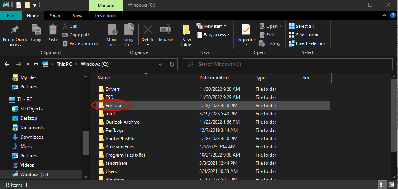Switch to details view toggle
Viewport: 398px width, 189px height.
pos(382,185)
